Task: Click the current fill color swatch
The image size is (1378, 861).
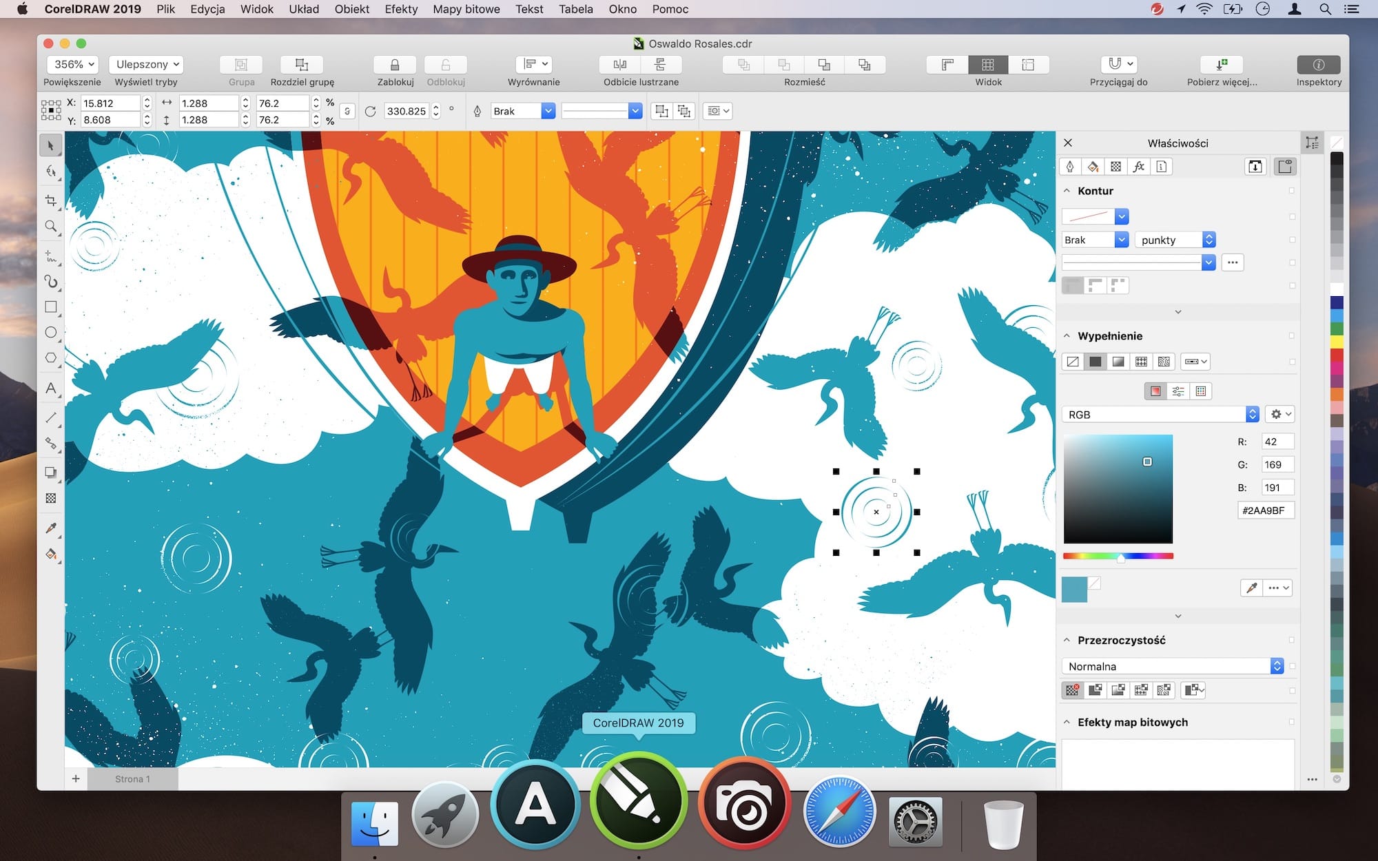Action: [x=1074, y=590]
